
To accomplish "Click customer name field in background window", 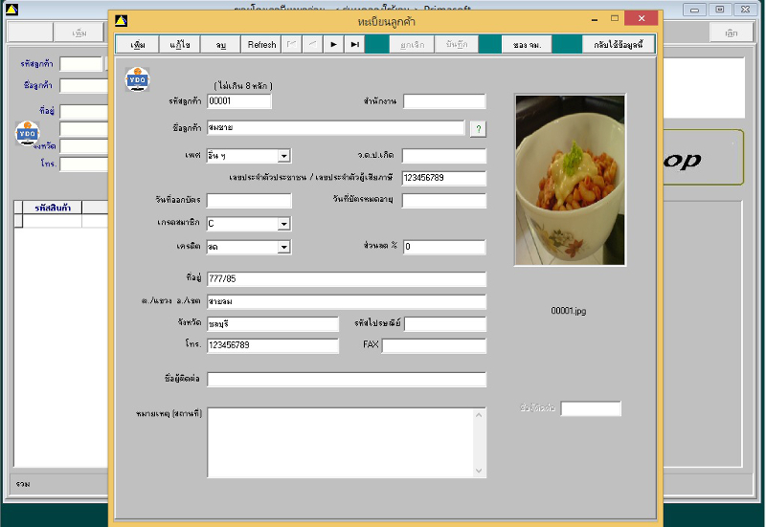I will 83,85.
